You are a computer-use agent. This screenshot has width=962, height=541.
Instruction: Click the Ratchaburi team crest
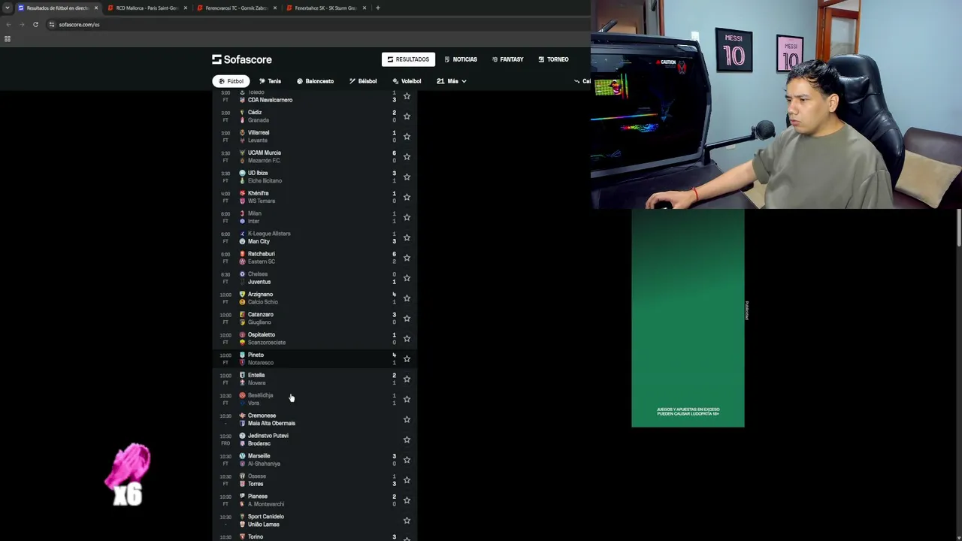click(242, 254)
